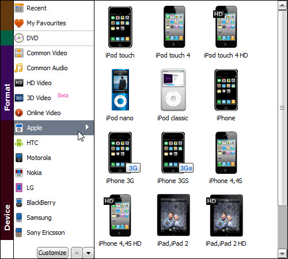The image size is (288, 259).
Task: Click the LG phone icon
Action: click(x=19, y=188)
